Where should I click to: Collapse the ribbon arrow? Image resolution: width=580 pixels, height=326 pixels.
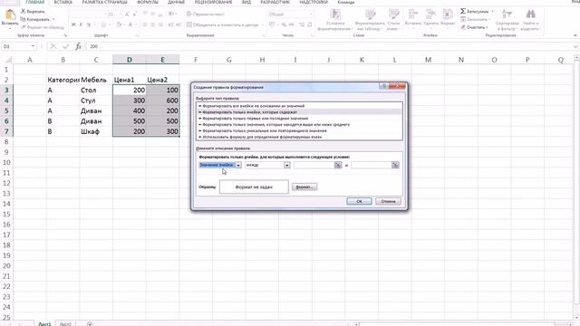point(575,35)
